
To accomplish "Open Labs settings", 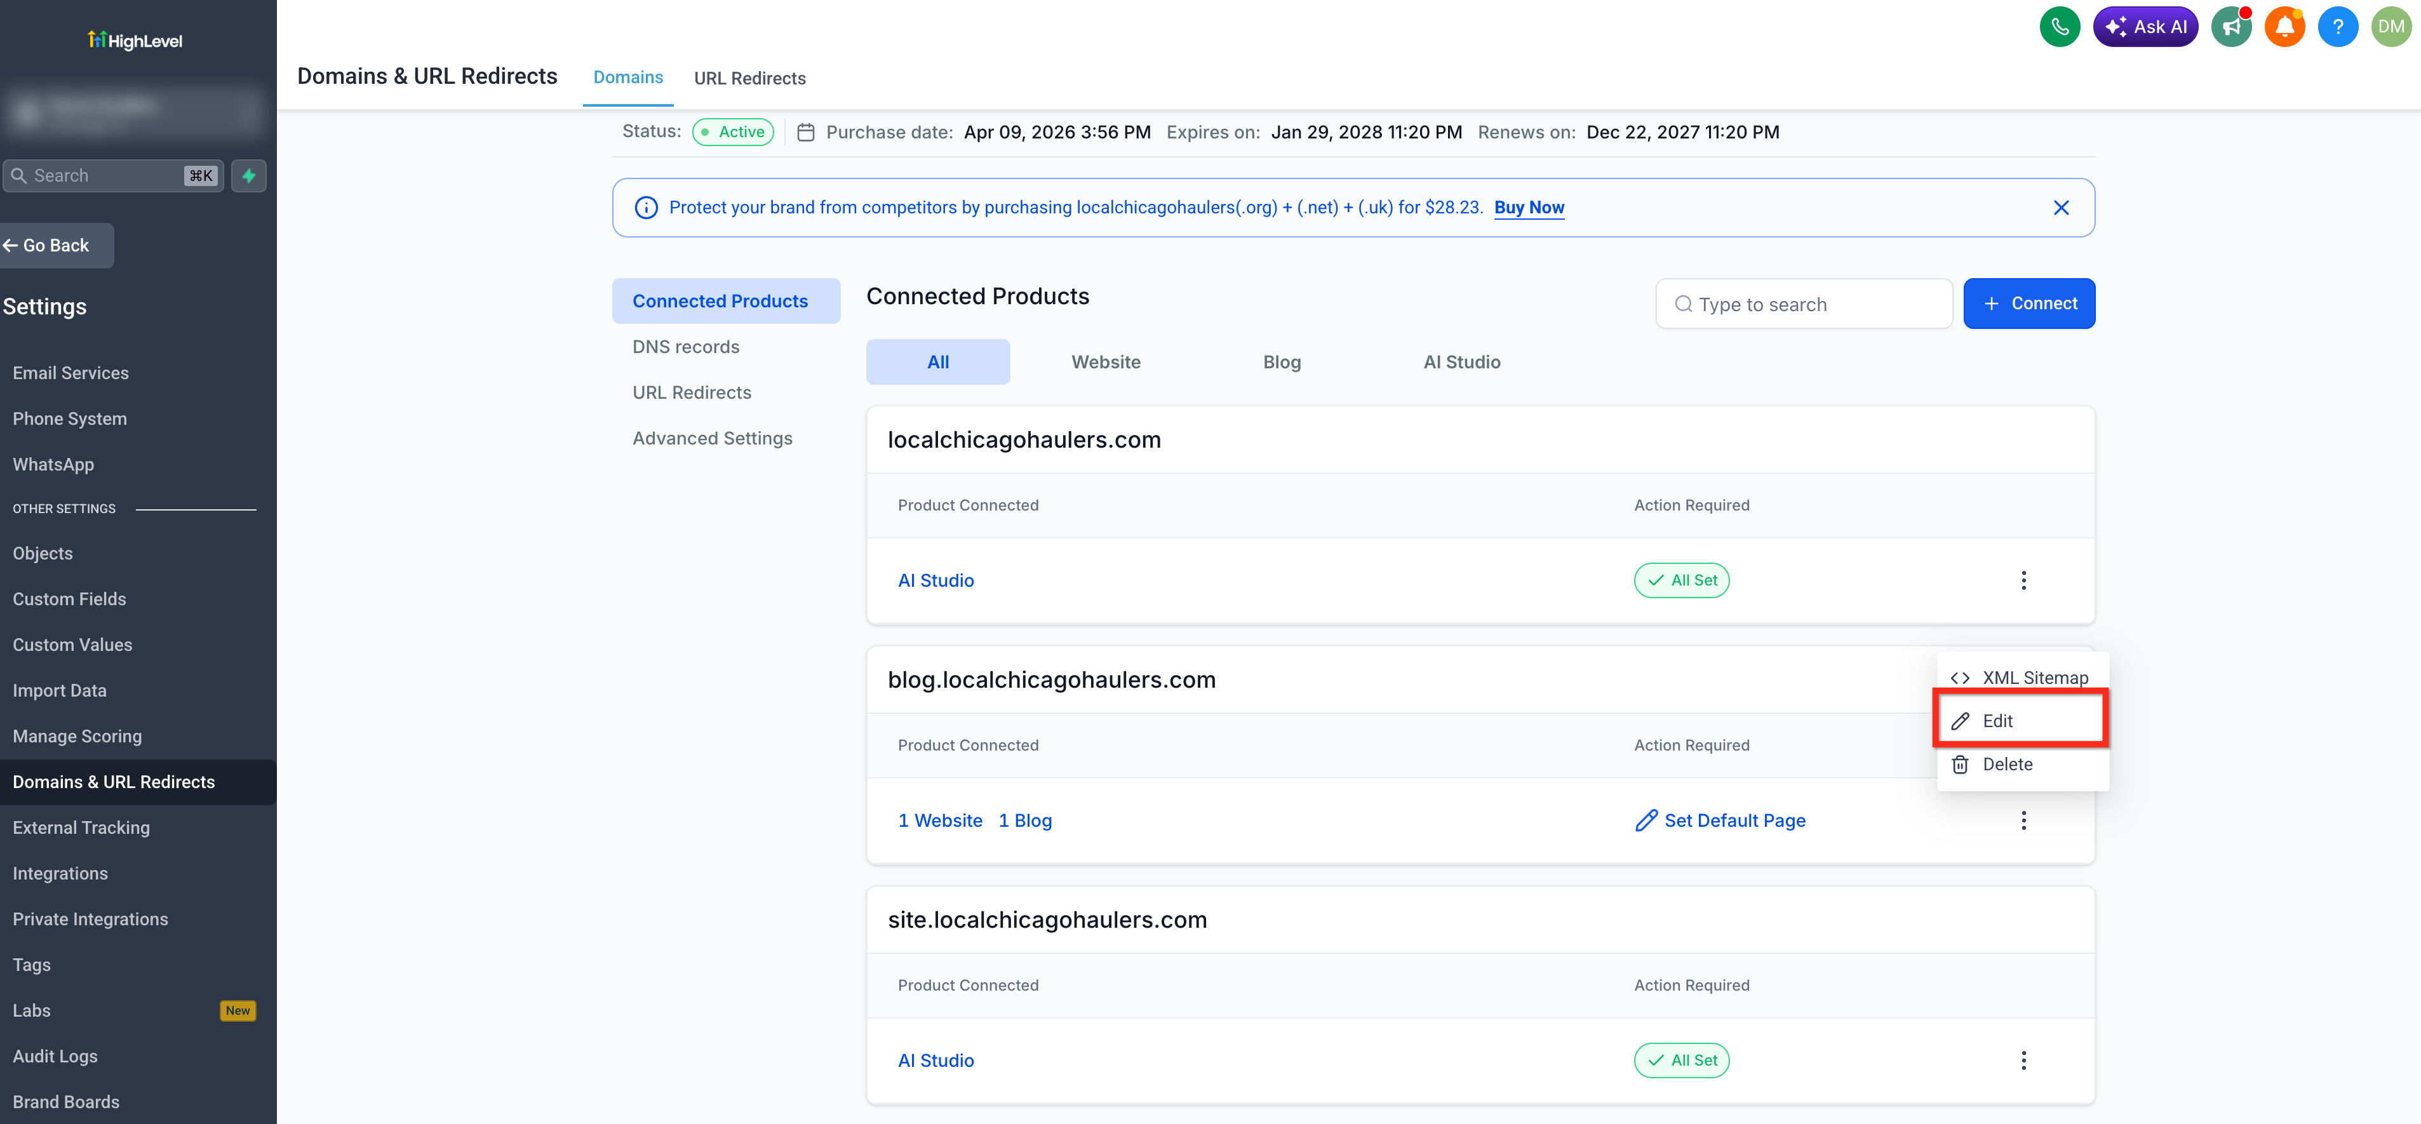I will tap(32, 1010).
